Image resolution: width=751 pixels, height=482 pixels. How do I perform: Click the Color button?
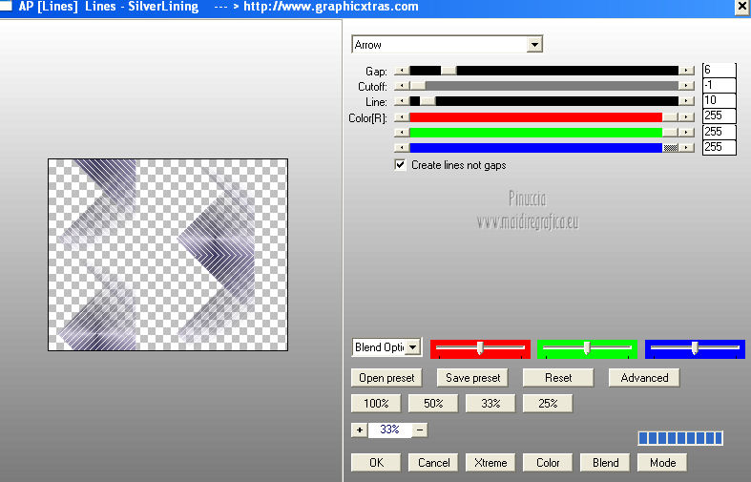(x=548, y=463)
